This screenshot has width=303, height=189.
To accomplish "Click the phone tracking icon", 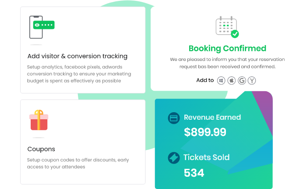I will pyautogui.click(x=42, y=27).
